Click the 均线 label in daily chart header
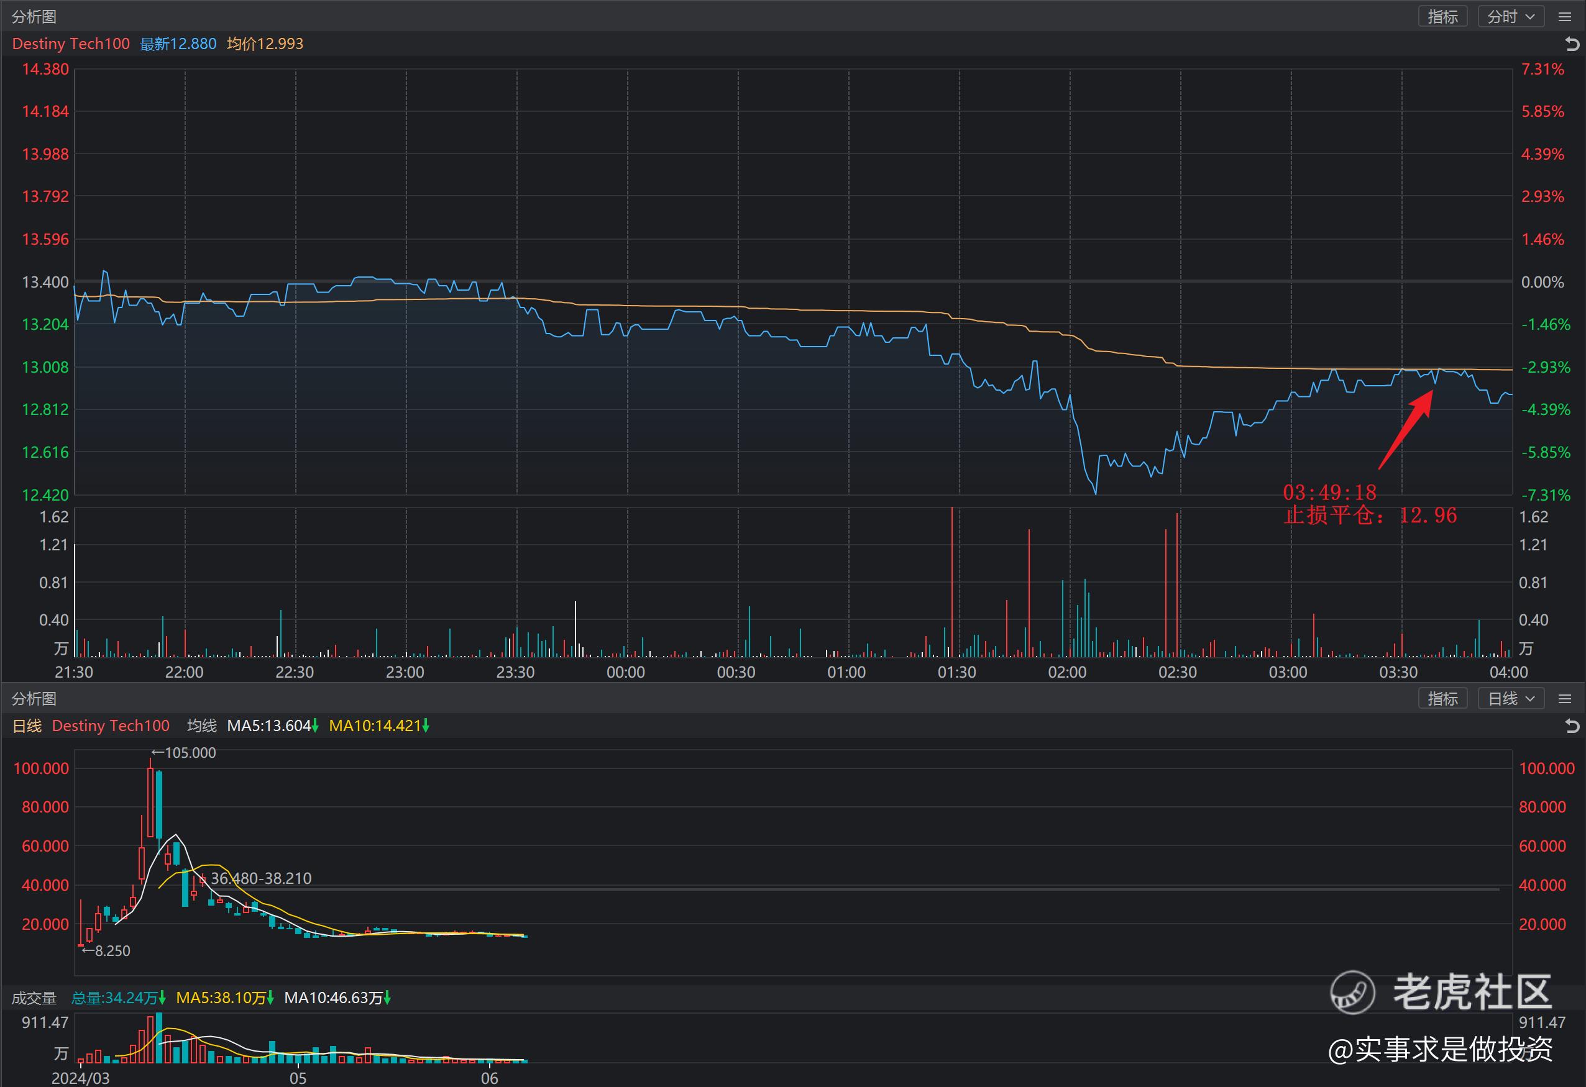The width and height of the screenshot is (1586, 1087). pos(202,725)
